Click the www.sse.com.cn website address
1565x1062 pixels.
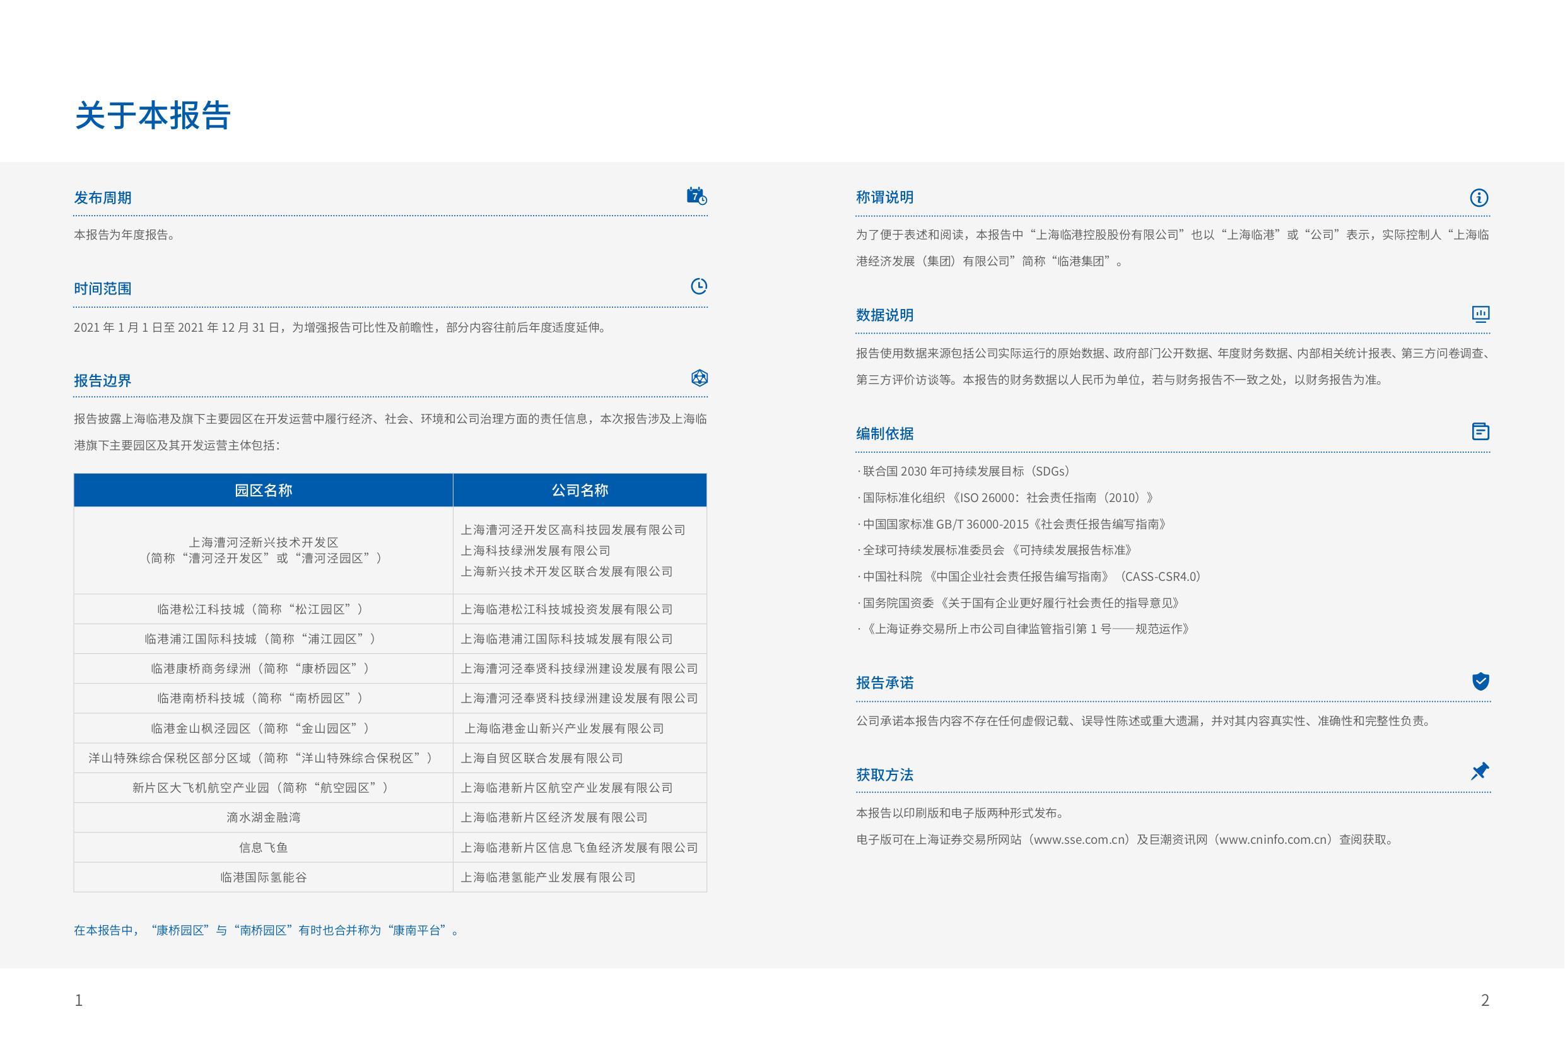point(1079,840)
